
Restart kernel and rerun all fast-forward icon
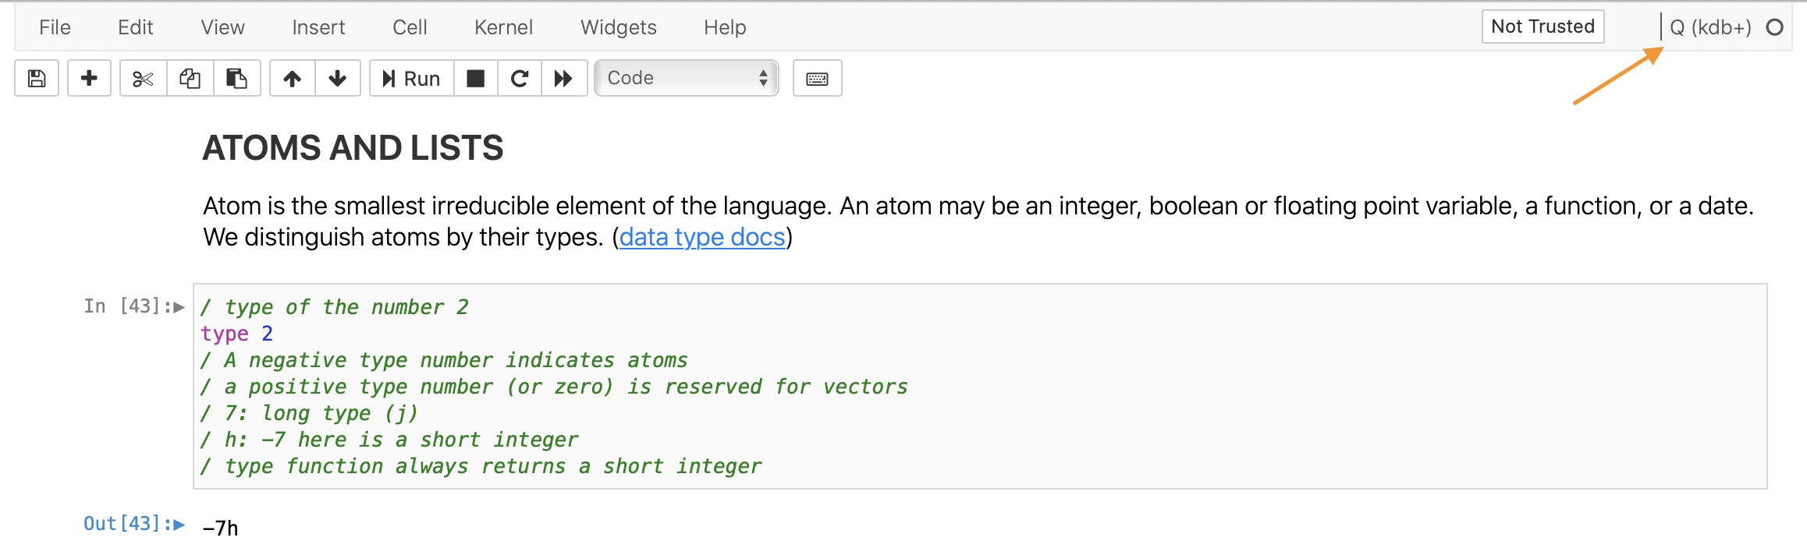click(563, 79)
